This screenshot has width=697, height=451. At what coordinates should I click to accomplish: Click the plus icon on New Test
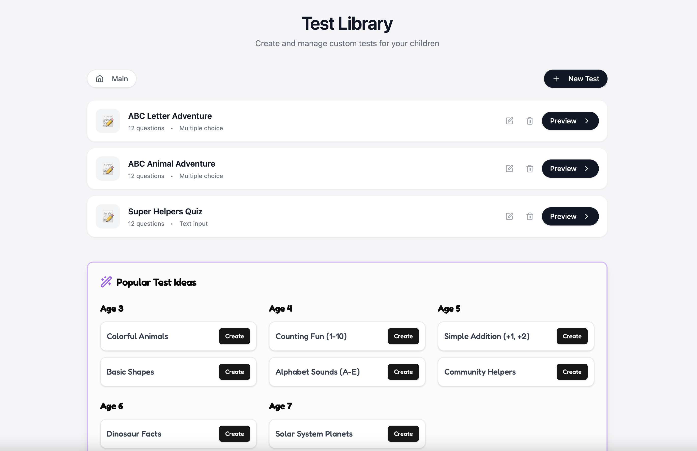tap(556, 79)
